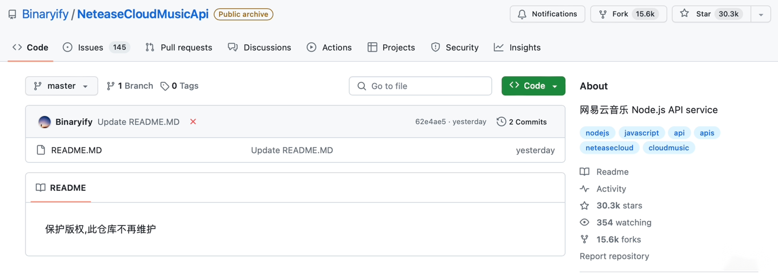Click the Notifications bell button
Viewport: 778px width, 275px height.
point(547,14)
